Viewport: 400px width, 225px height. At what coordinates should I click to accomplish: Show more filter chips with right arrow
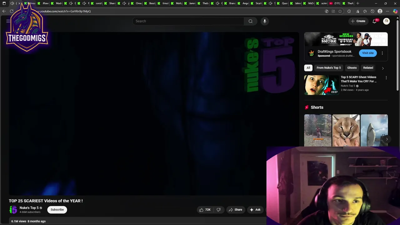coord(383,68)
